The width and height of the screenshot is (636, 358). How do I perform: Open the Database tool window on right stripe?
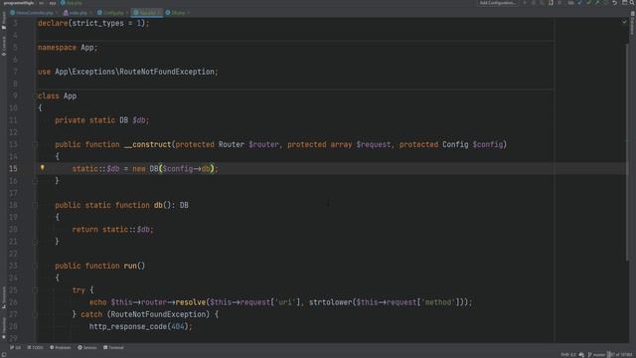[x=632, y=24]
